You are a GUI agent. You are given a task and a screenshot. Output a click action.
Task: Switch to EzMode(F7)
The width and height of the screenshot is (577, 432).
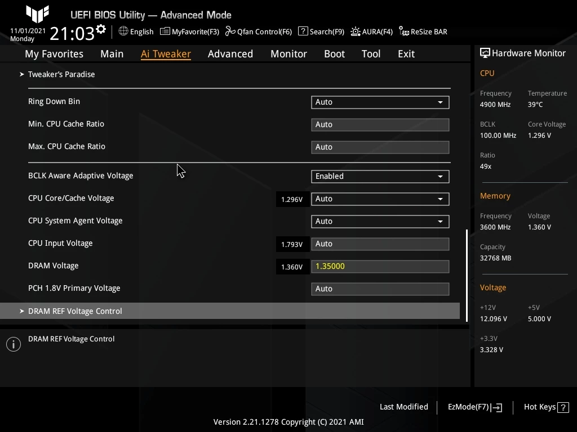point(474,407)
